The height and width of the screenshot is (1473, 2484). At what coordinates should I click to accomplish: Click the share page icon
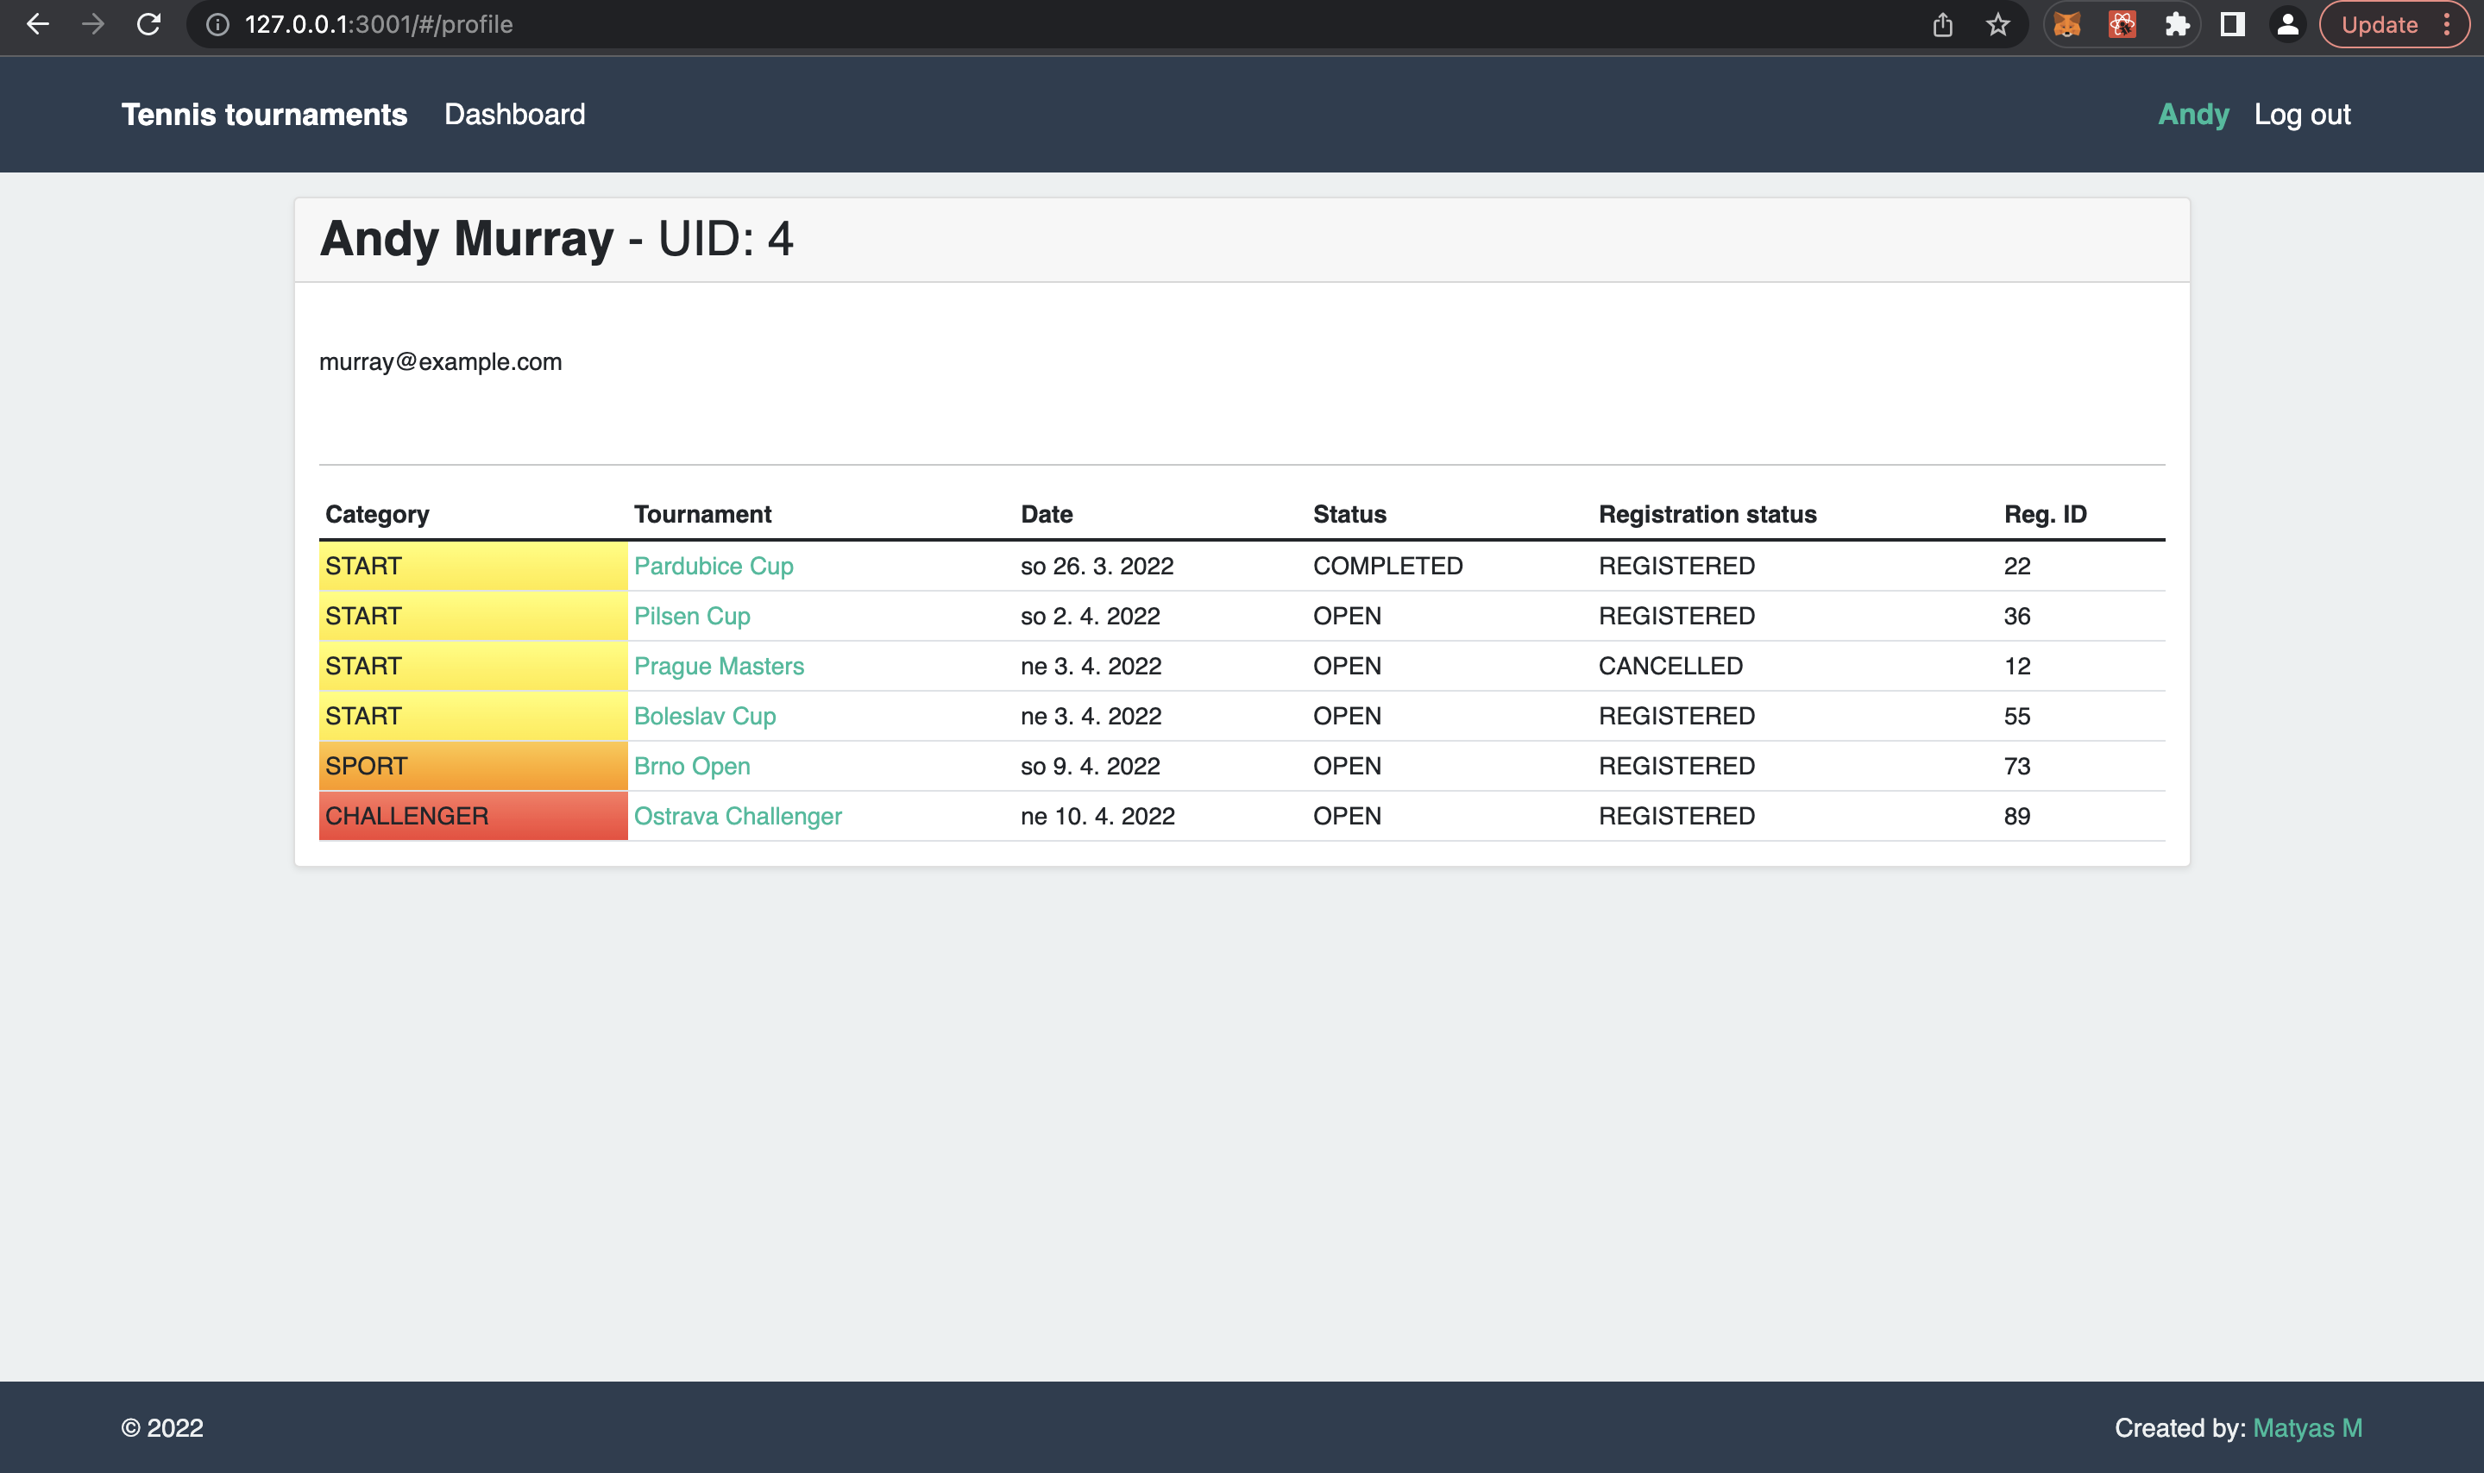(x=1943, y=25)
